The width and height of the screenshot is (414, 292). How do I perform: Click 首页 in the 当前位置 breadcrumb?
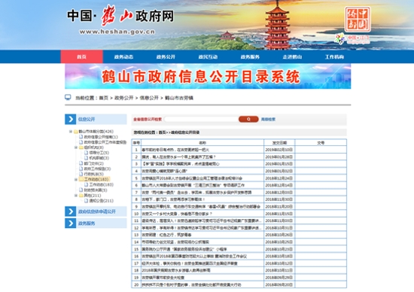click(x=104, y=98)
